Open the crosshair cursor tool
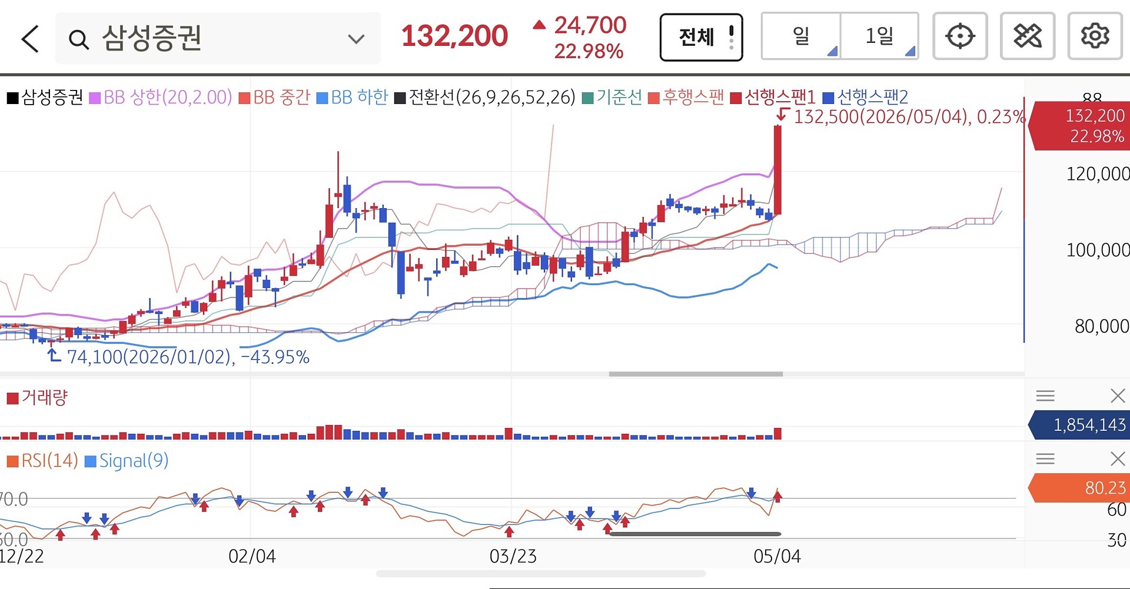The height and width of the screenshot is (589, 1130). [960, 36]
